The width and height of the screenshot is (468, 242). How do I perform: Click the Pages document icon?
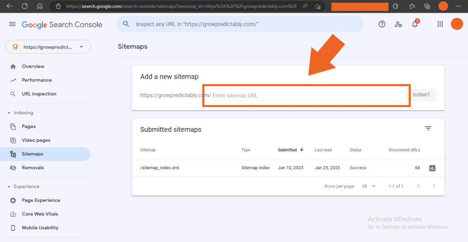[13, 127]
